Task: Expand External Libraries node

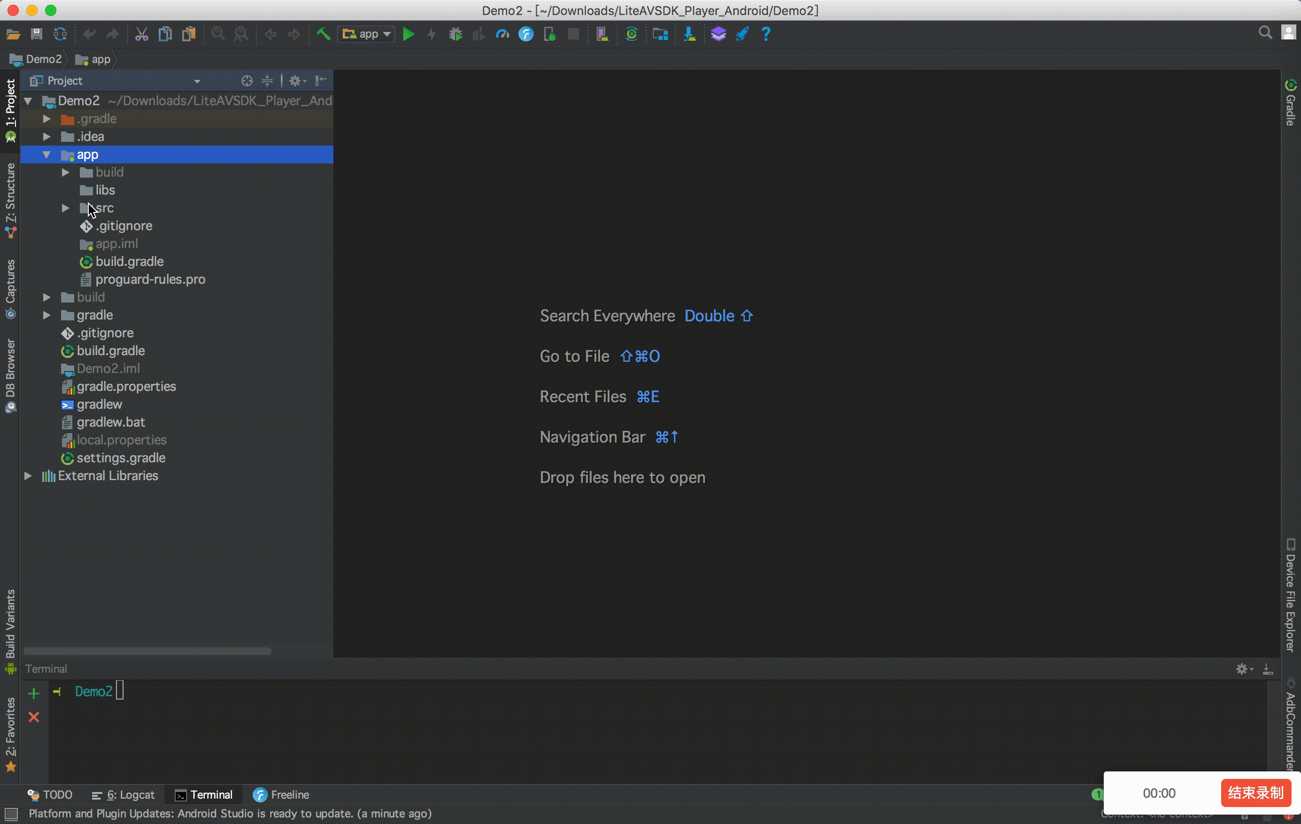Action: [x=28, y=476]
